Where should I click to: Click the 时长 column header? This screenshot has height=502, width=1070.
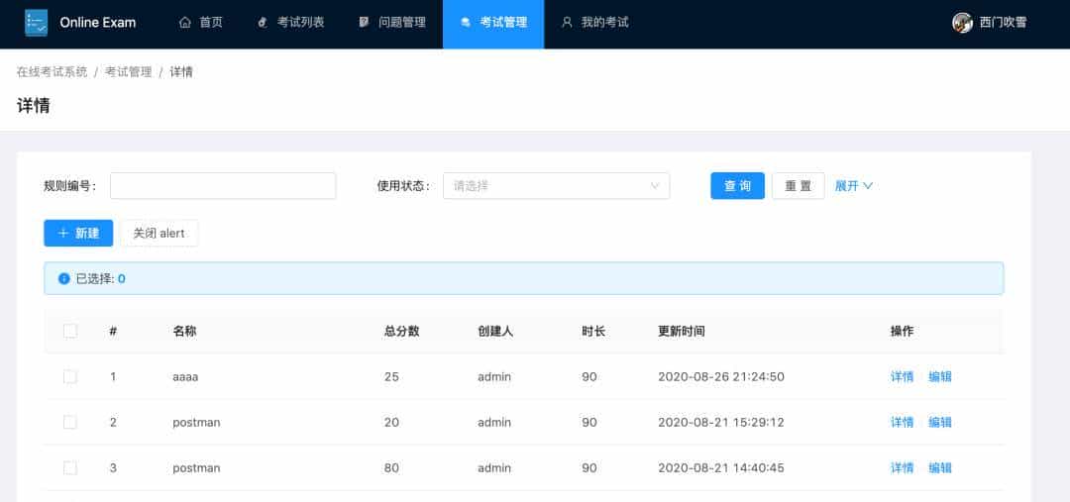(x=593, y=331)
